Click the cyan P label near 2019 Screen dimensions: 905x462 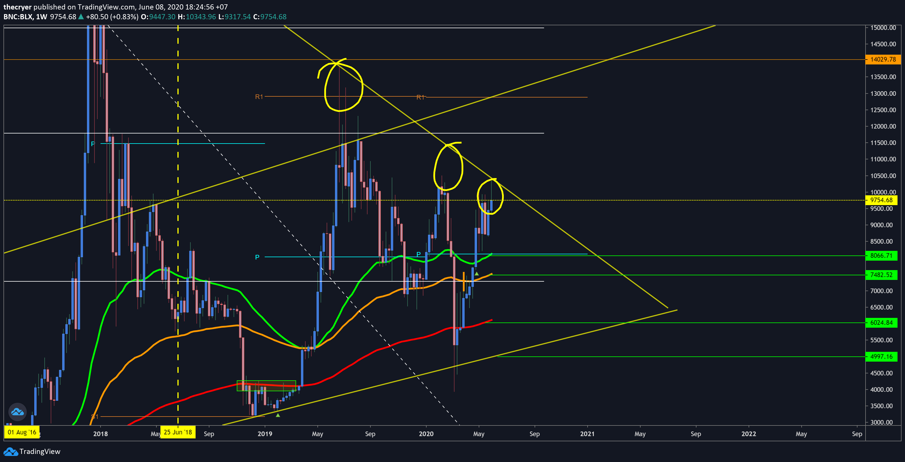tap(257, 257)
